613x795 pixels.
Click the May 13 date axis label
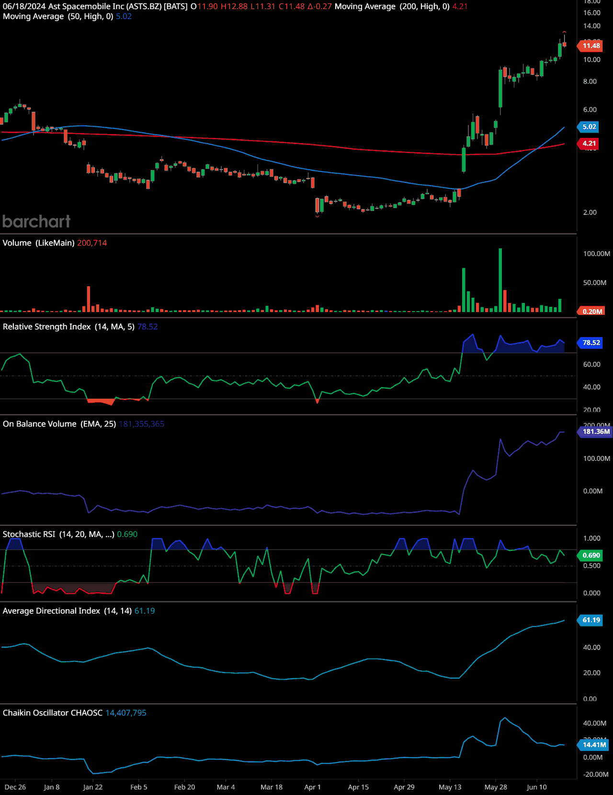(450, 787)
